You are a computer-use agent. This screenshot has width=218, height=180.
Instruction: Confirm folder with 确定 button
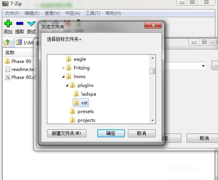tap(111, 133)
